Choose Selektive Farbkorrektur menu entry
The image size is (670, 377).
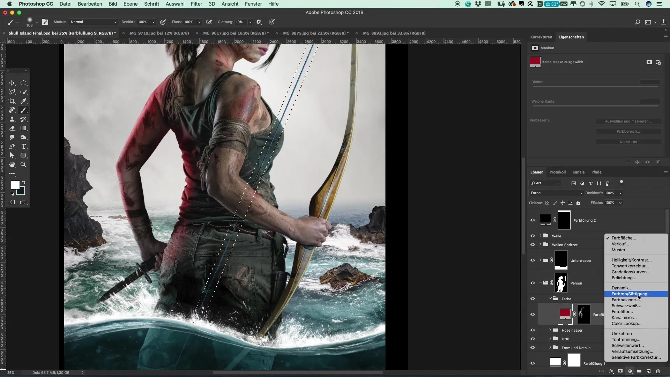(636, 357)
